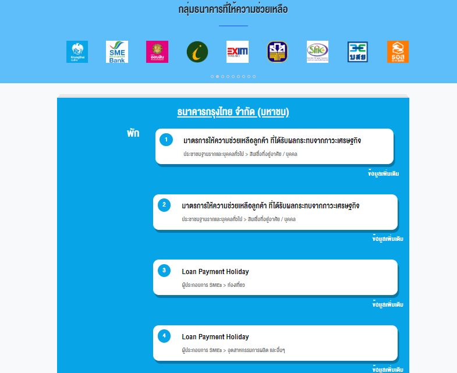The width and height of the screenshot is (457, 373).
Task: Click the SME Bank logo
Action: 117,52
